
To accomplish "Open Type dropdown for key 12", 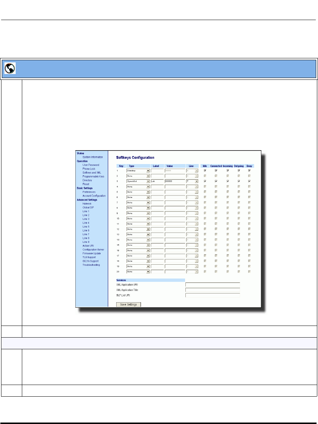I will pos(138,229).
